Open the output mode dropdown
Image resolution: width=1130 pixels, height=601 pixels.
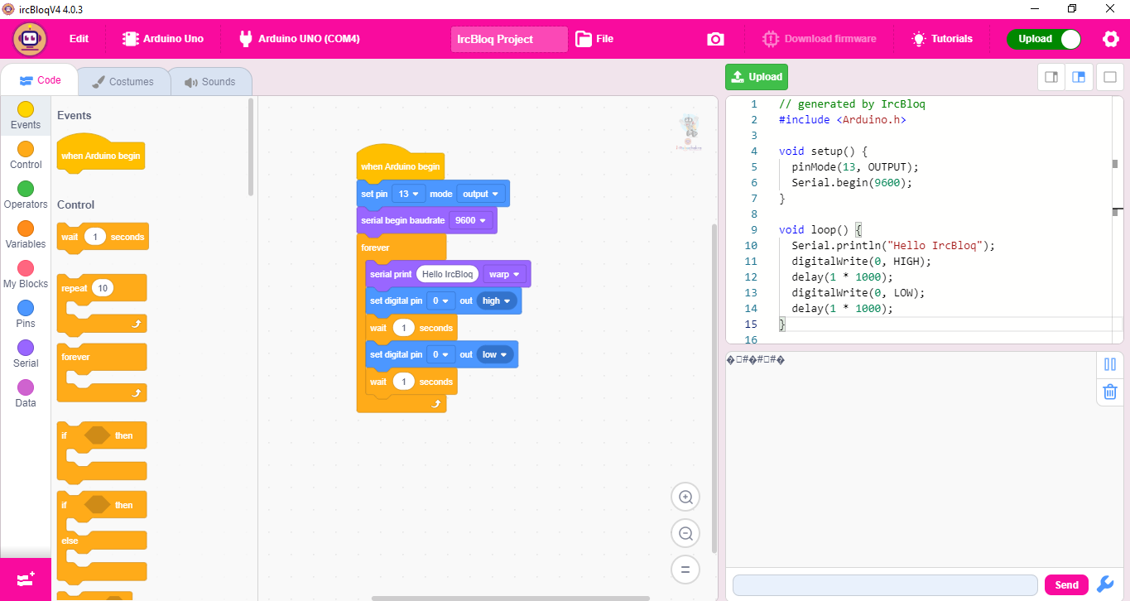[x=481, y=194]
